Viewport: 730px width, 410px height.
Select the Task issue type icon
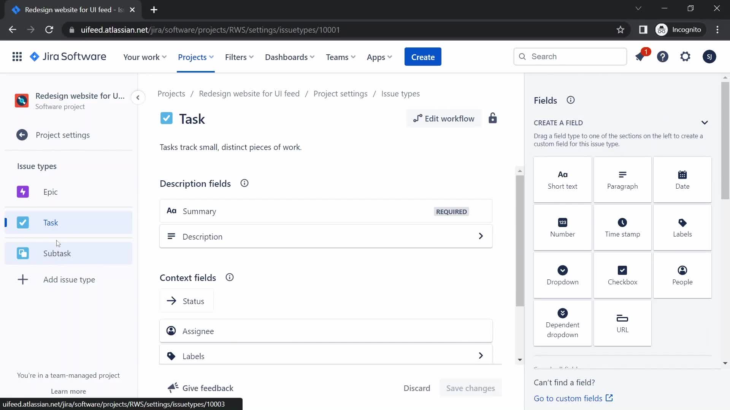23,222
